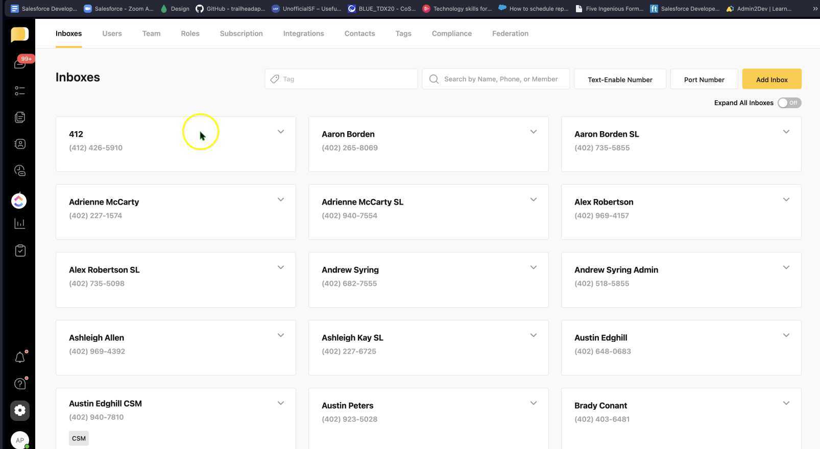The height and width of the screenshot is (449, 820).
Task: Open the settings gear icon in sidebar
Action: tap(20, 410)
